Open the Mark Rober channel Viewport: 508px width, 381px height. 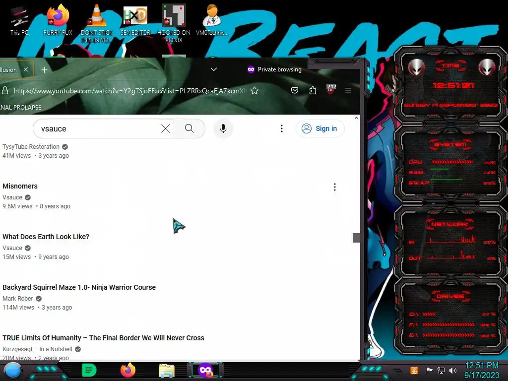coord(18,299)
